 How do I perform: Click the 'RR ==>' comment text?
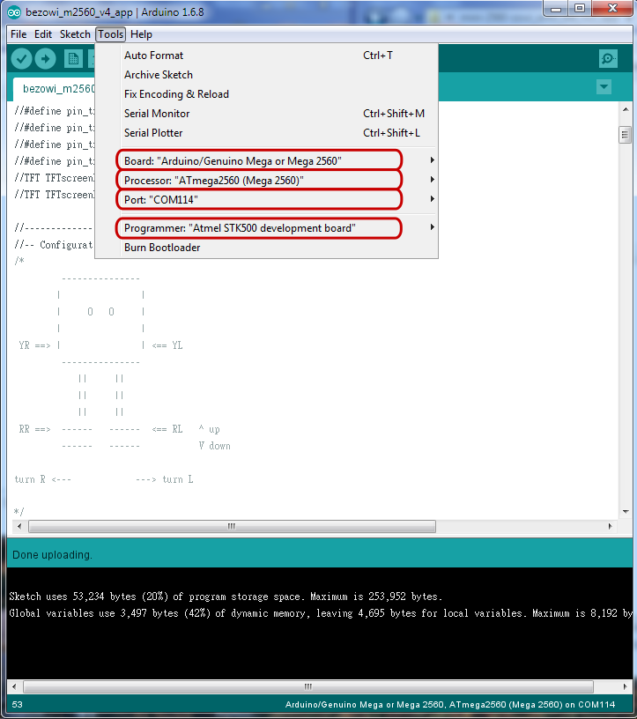tap(35, 429)
